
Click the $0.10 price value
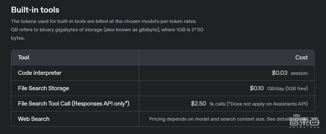(x=257, y=88)
